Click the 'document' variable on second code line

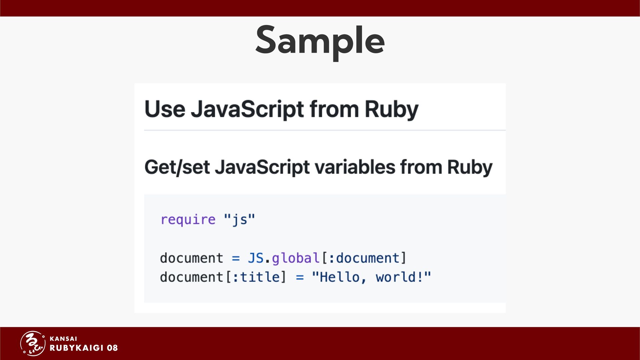[191, 258]
